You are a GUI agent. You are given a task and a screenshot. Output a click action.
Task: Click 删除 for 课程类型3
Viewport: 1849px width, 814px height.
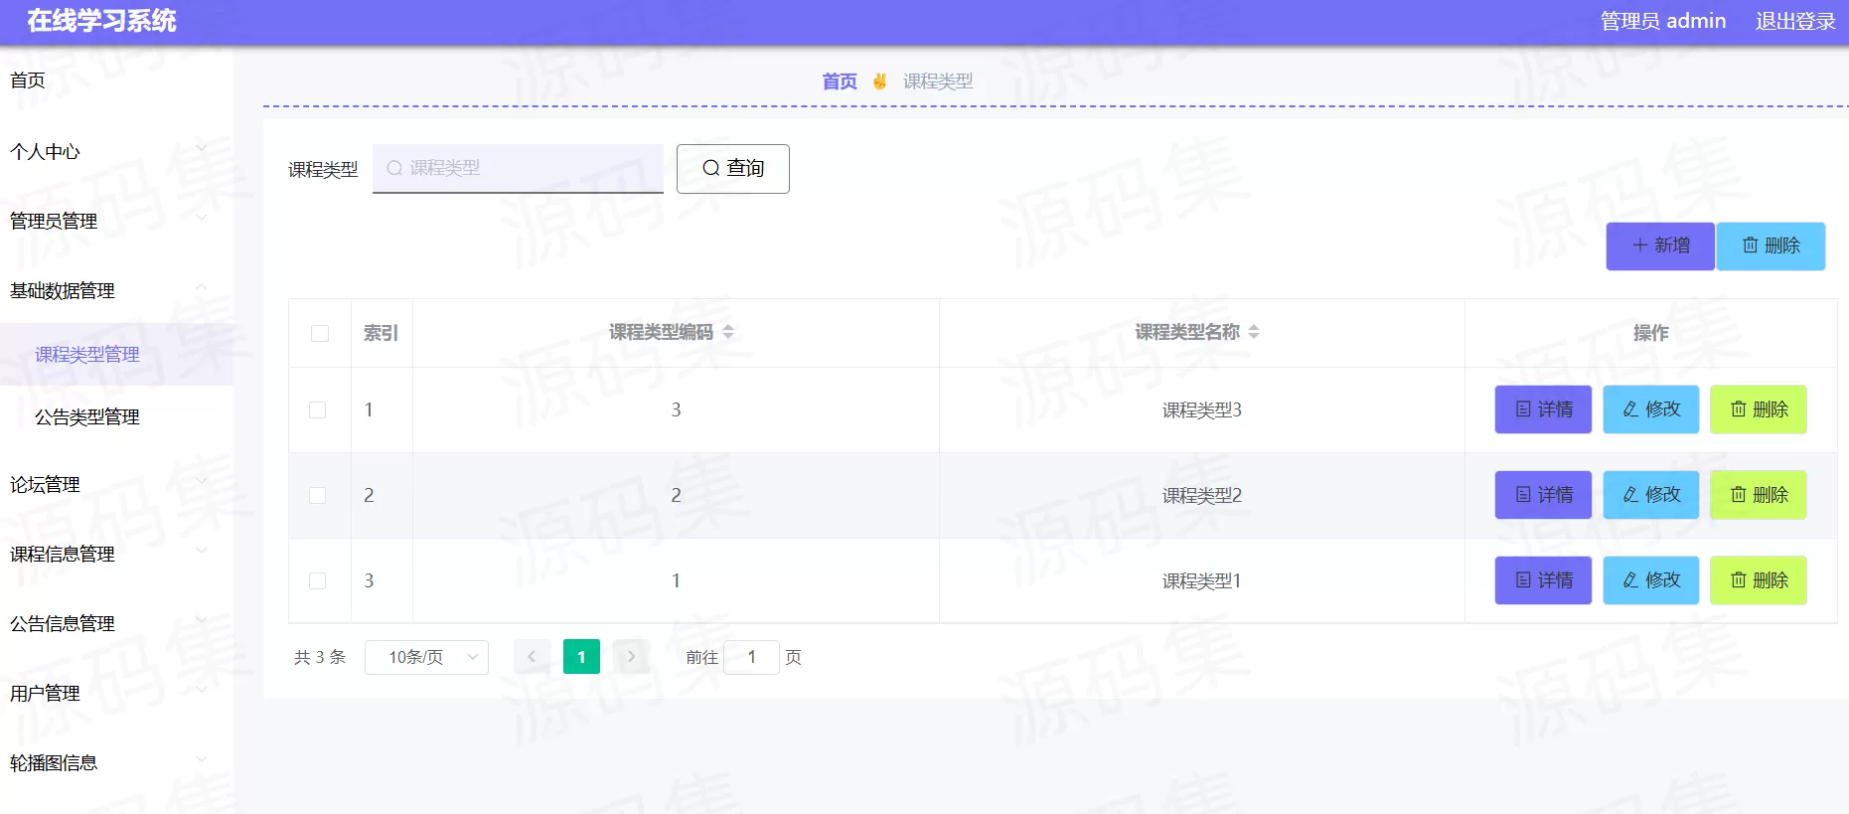[1759, 409]
